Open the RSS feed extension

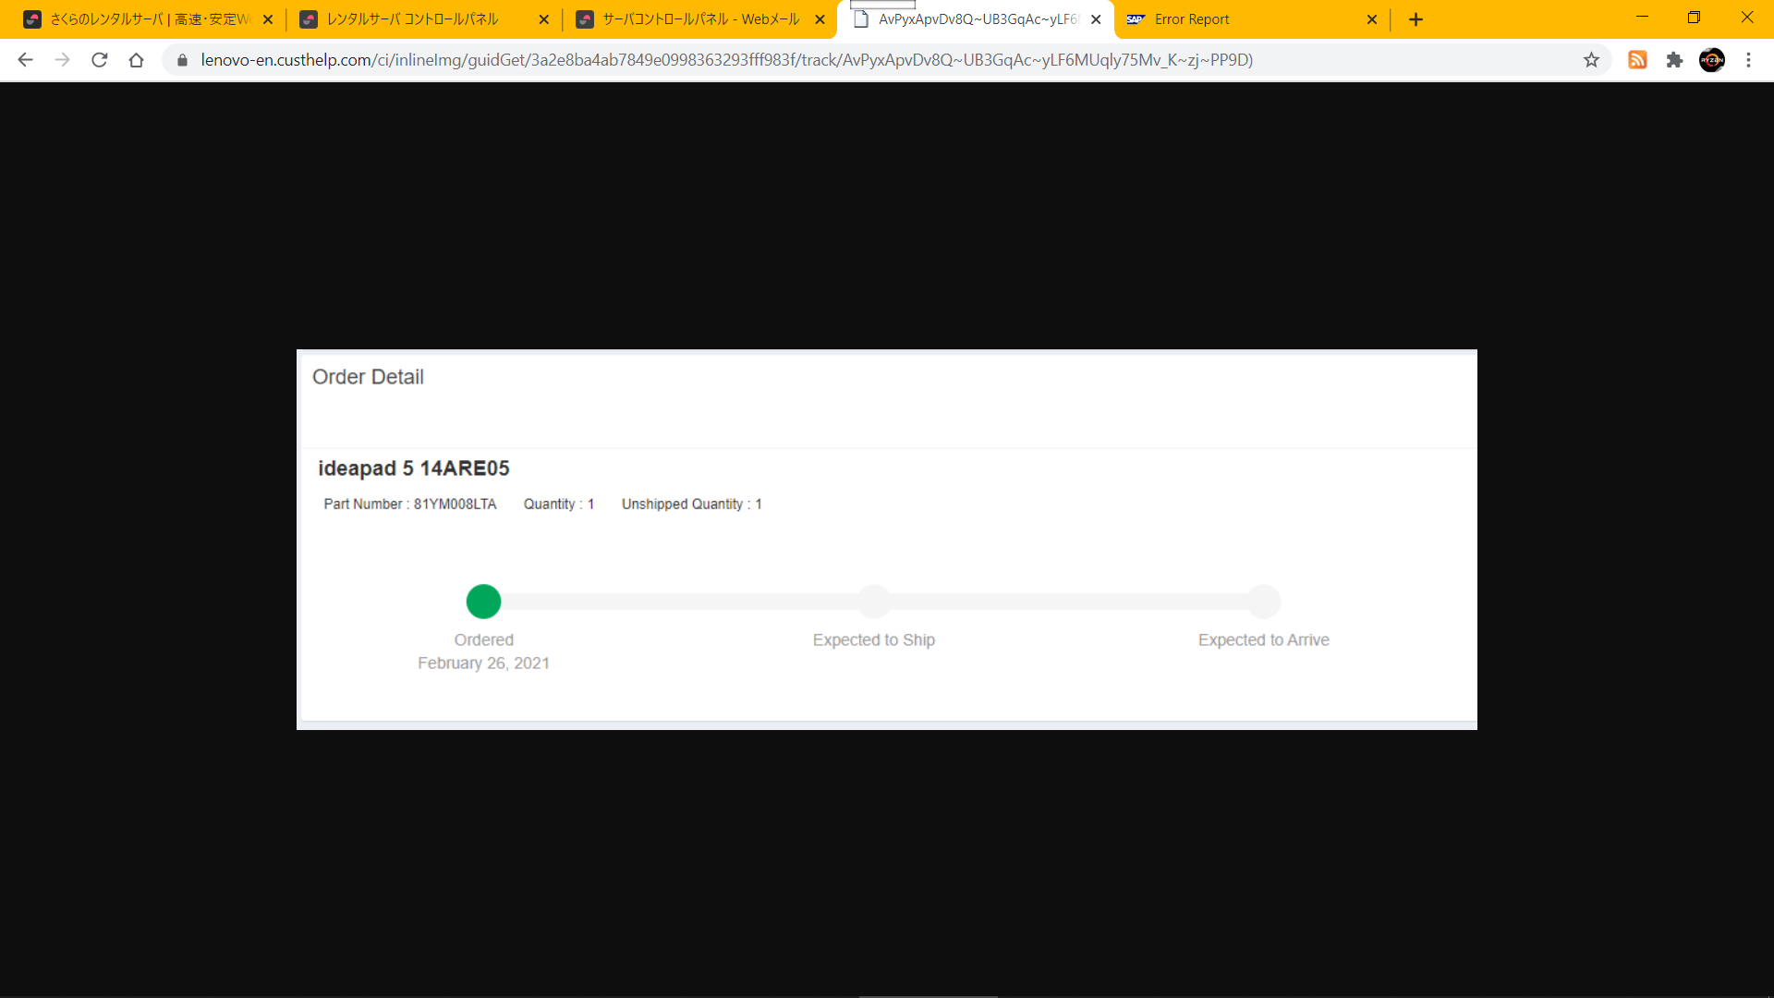pos(1637,60)
